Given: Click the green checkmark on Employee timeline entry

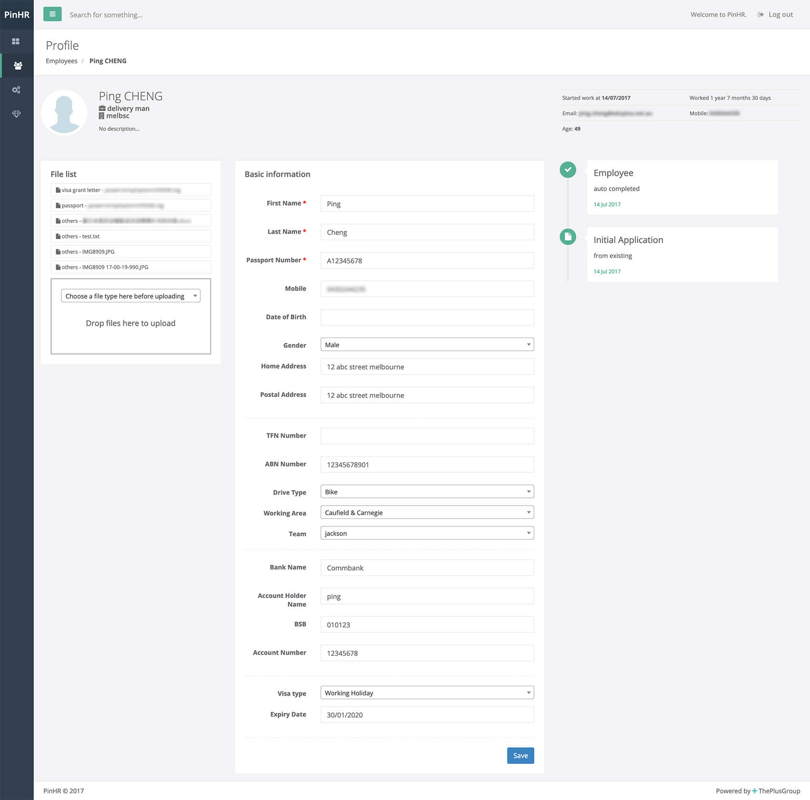Looking at the screenshot, I should pos(568,170).
